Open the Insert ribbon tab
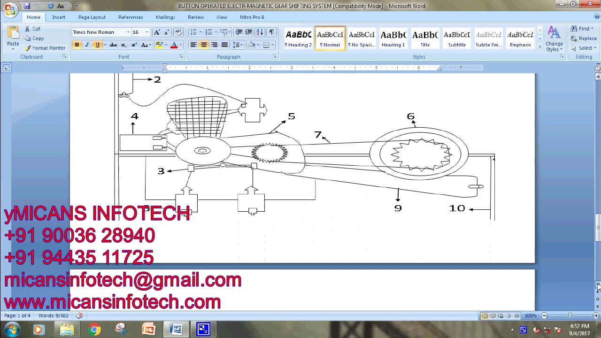Screen dimensions: 601x338 (x=59, y=17)
